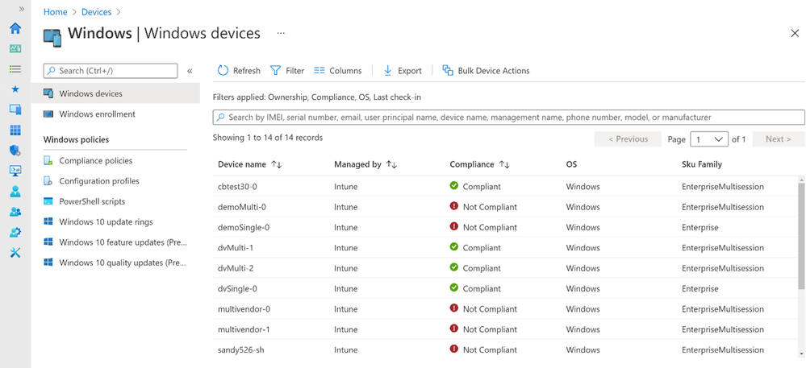Open Groups icon in sidebar

15,212
